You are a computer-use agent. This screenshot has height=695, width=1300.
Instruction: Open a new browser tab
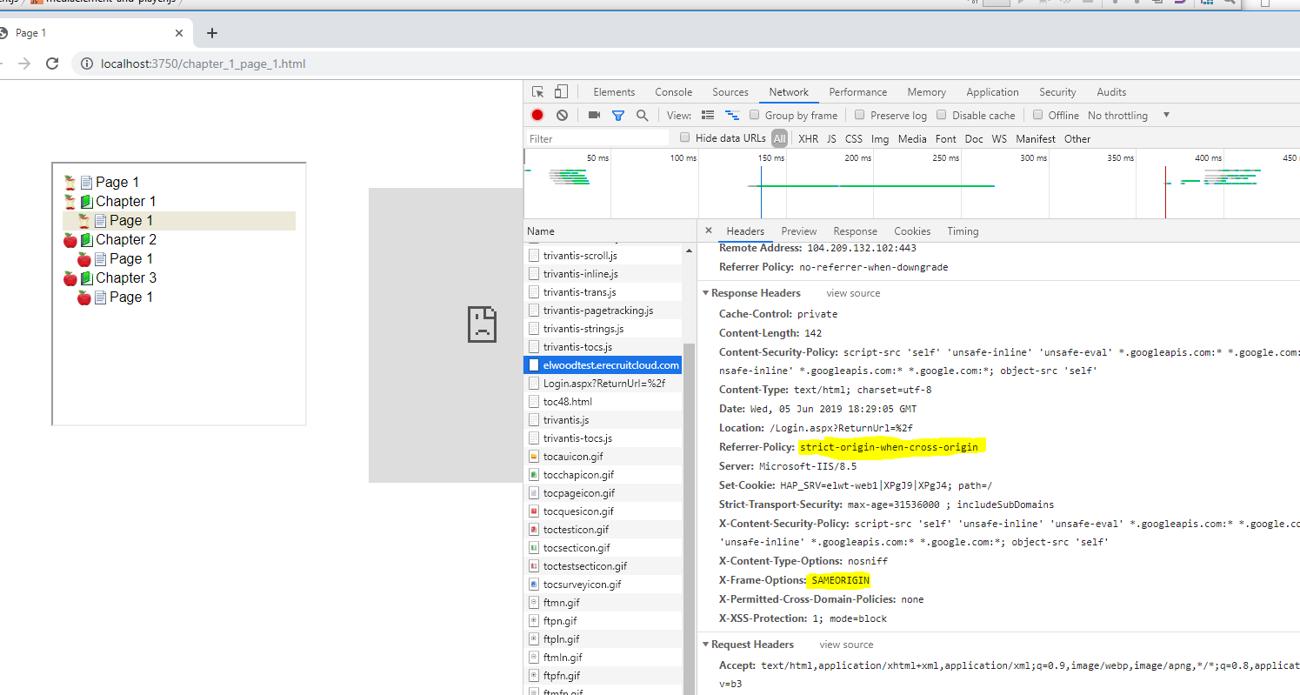pyautogui.click(x=212, y=33)
